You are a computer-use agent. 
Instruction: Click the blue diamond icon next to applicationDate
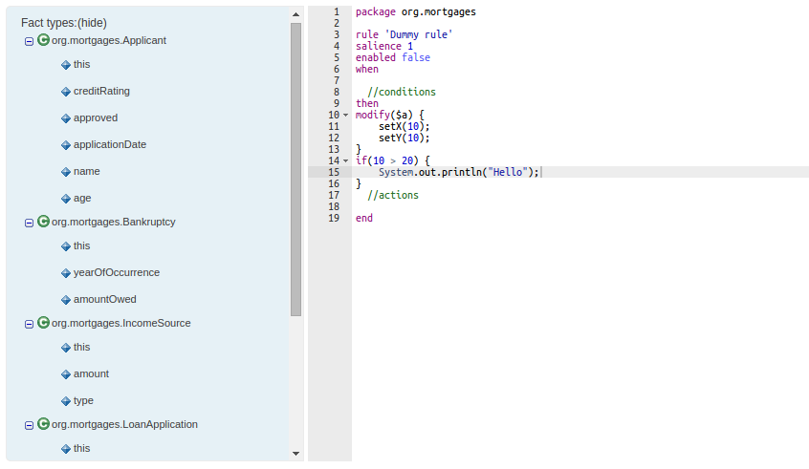tap(66, 145)
